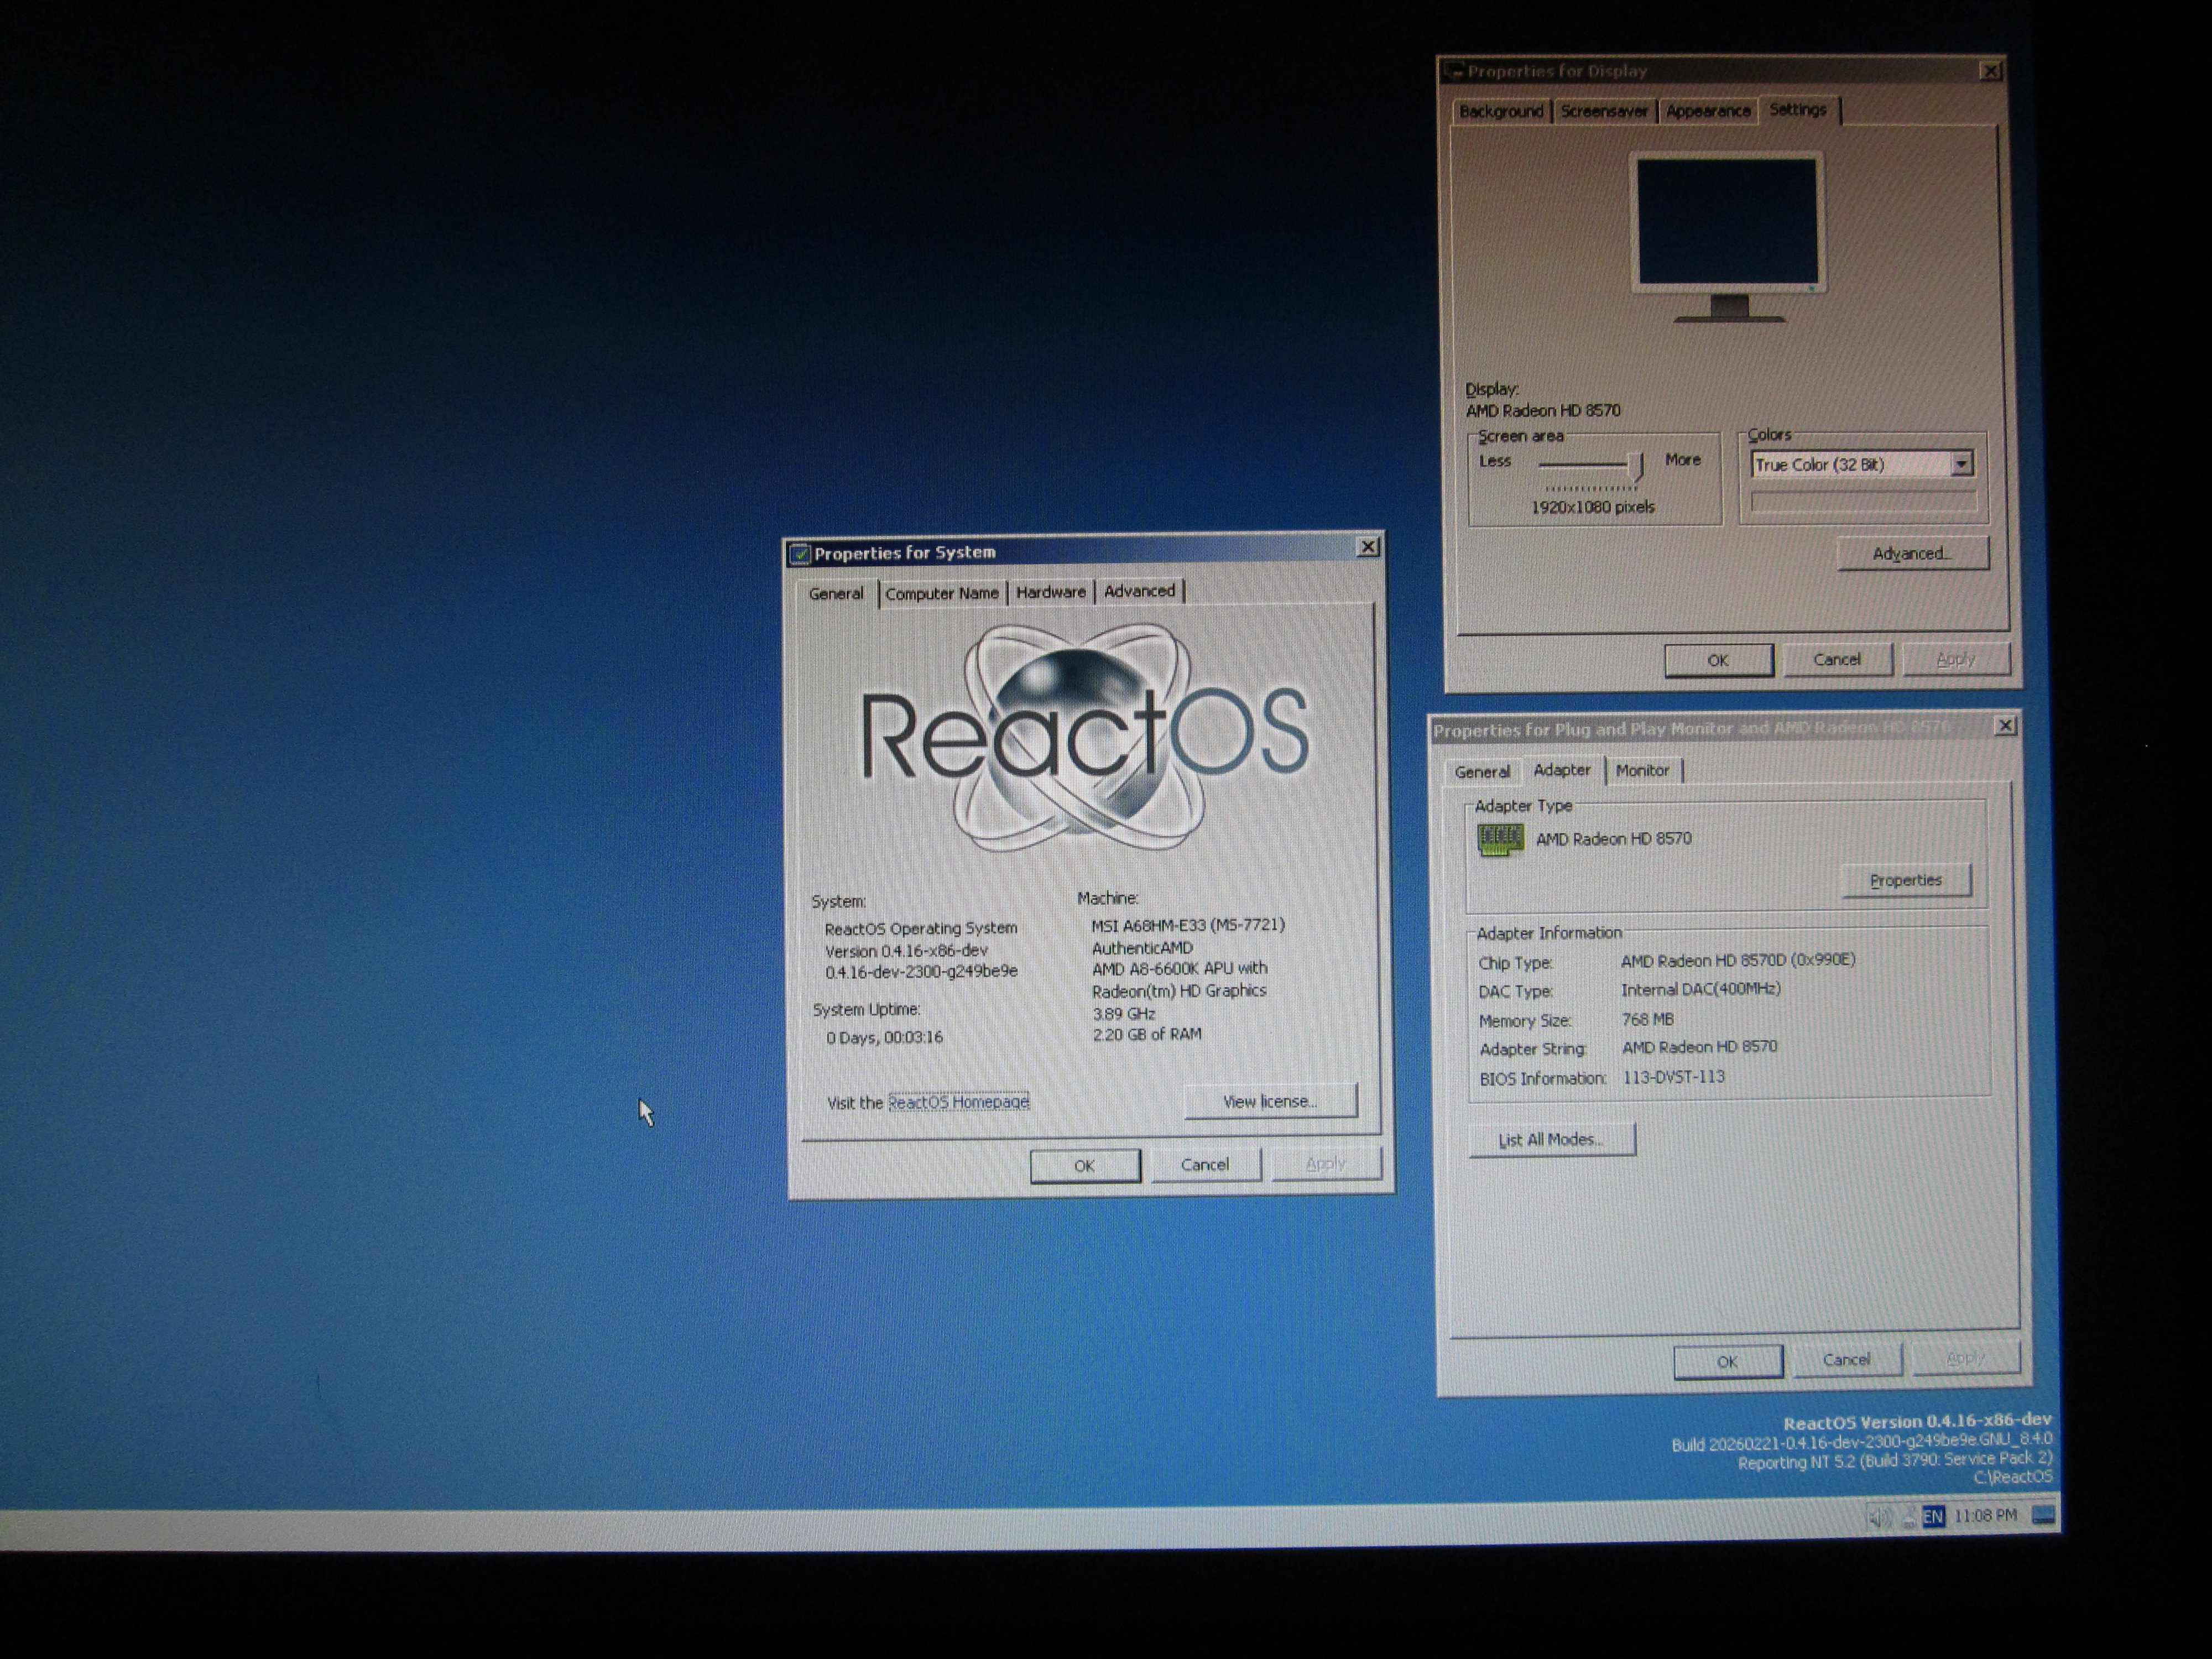Open the Colors dropdown showing True Color

(1961, 464)
